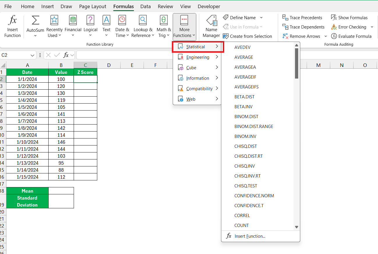Choose the CORREL function

[x=242, y=216]
